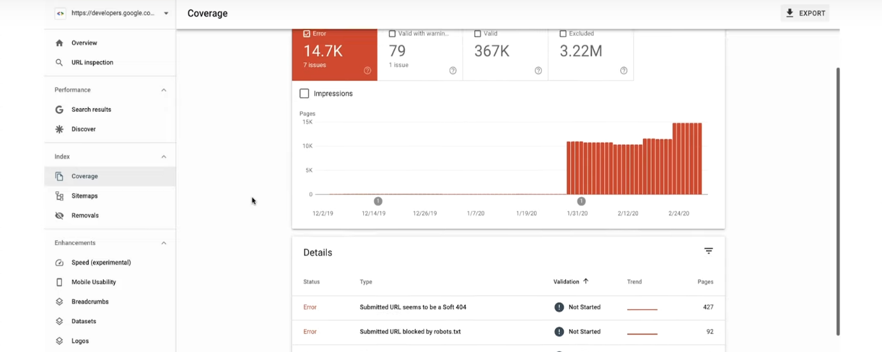This screenshot has width=882, height=352.
Task: Click the 367K Valid count
Action: click(x=492, y=51)
